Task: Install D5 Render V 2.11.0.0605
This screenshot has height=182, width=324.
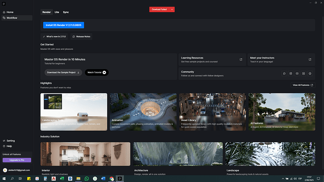Action: tap(63, 25)
